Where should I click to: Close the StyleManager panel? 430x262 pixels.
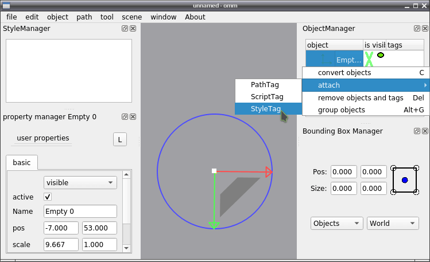click(133, 29)
